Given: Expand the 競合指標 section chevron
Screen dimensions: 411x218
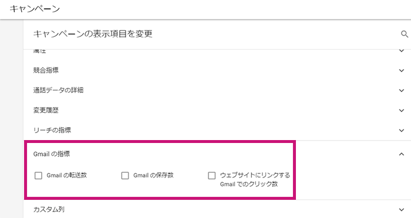Looking at the screenshot, I should pos(402,70).
